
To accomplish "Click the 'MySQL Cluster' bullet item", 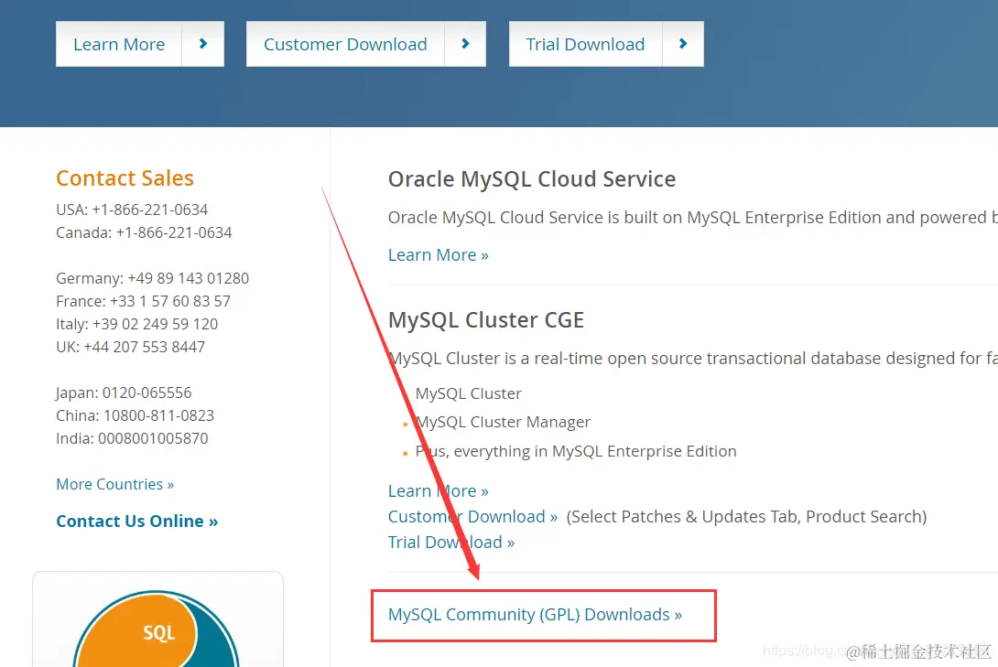I will pyautogui.click(x=469, y=393).
